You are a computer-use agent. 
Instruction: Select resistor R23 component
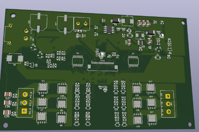[x=88, y=84]
